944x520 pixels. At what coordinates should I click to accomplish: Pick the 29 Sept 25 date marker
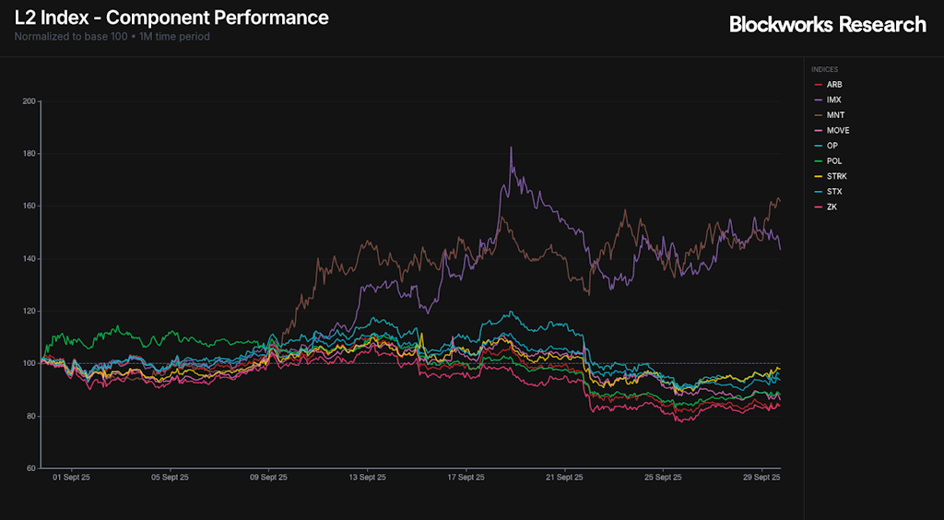click(x=761, y=478)
